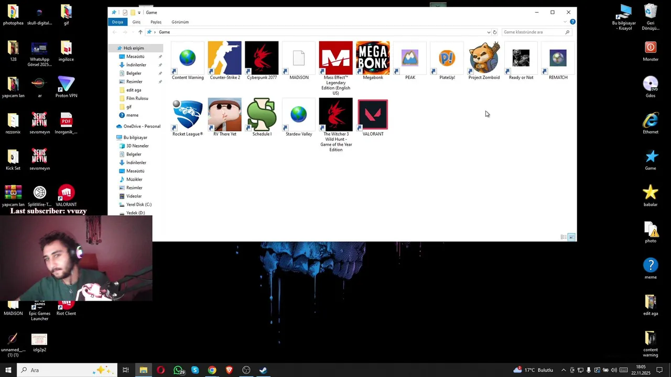Viewport: 671px width, 377px height.
Task: Select the RV There Yet icon
Action: [225, 117]
